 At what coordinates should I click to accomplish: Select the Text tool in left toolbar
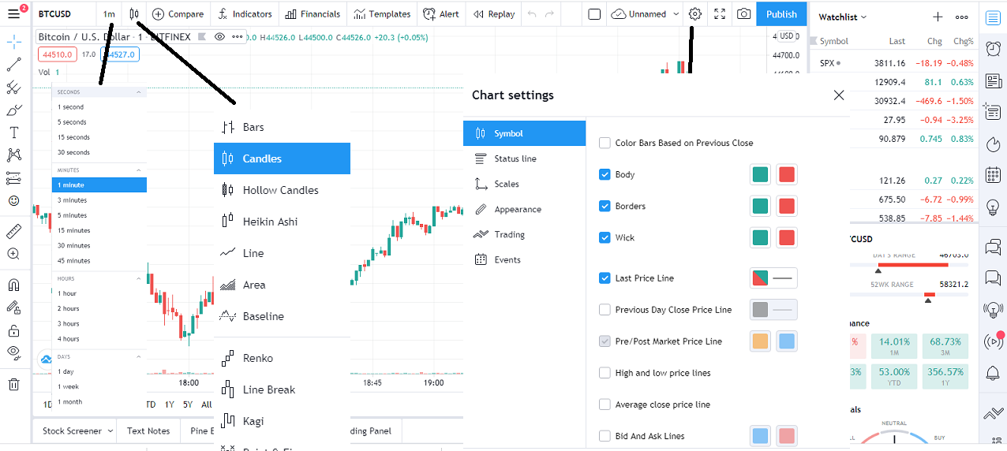point(13,132)
